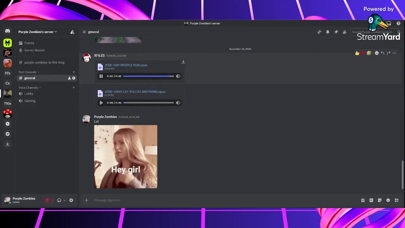The width and height of the screenshot is (405, 228).
Task: Seek in first audio progress bar
Action: (x=148, y=76)
